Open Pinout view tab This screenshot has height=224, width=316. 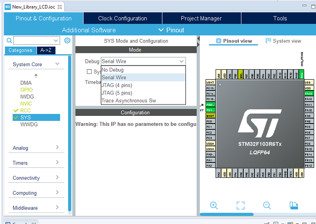coord(234,41)
